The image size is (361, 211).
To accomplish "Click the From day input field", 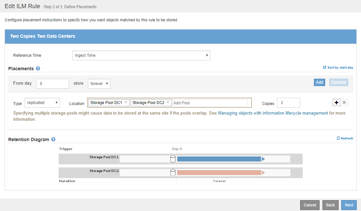I will [53, 84].
